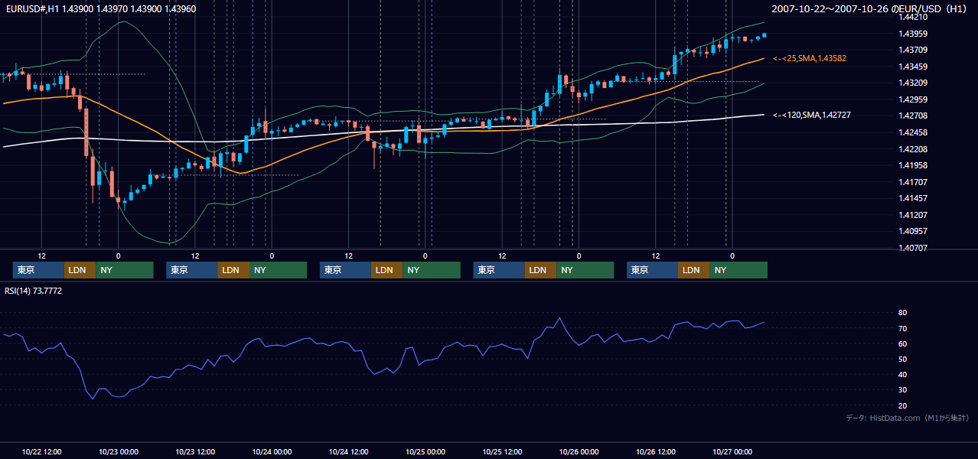Click RSI scale value 50

[902, 359]
